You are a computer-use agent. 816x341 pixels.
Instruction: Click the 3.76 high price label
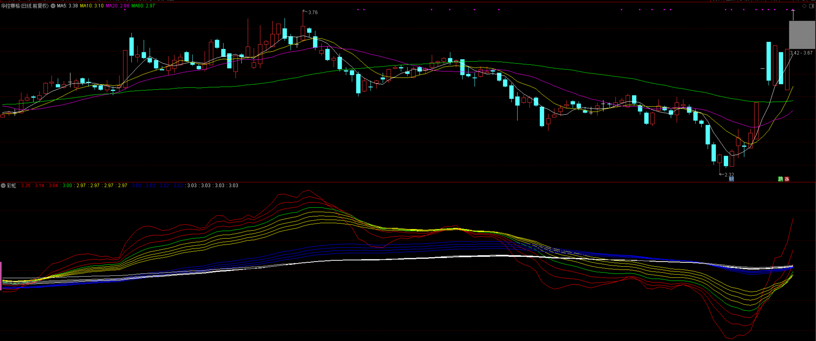(x=313, y=12)
